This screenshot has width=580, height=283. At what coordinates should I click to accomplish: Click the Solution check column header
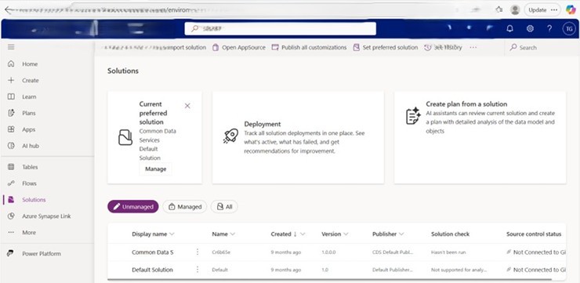pos(450,234)
